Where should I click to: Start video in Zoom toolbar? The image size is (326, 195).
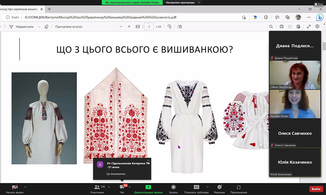point(15,189)
